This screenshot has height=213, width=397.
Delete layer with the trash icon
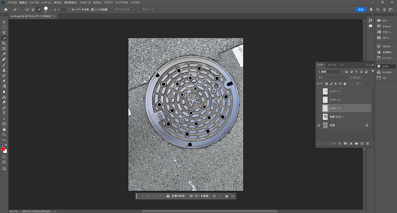[368, 143]
